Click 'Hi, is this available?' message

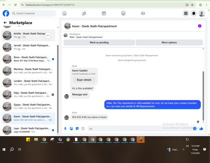click(83, 88)
